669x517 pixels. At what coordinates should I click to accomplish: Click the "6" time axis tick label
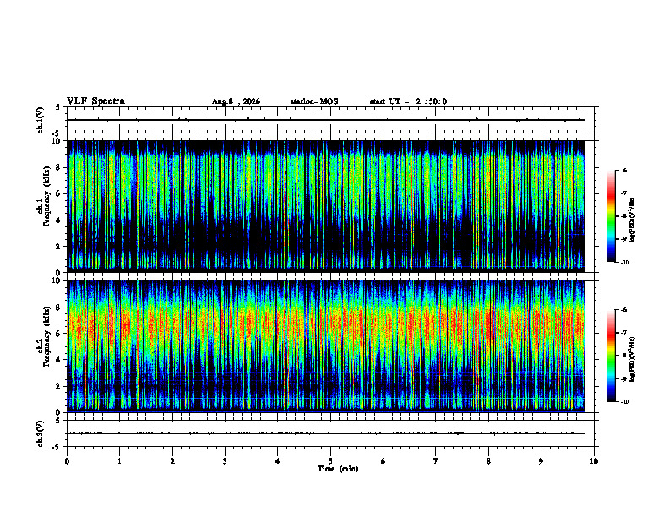(383, 461)
